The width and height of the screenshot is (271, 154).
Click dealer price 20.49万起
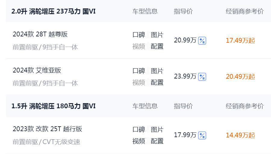(x=240, y=77)
